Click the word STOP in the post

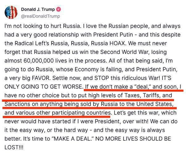tap(102, 78)
